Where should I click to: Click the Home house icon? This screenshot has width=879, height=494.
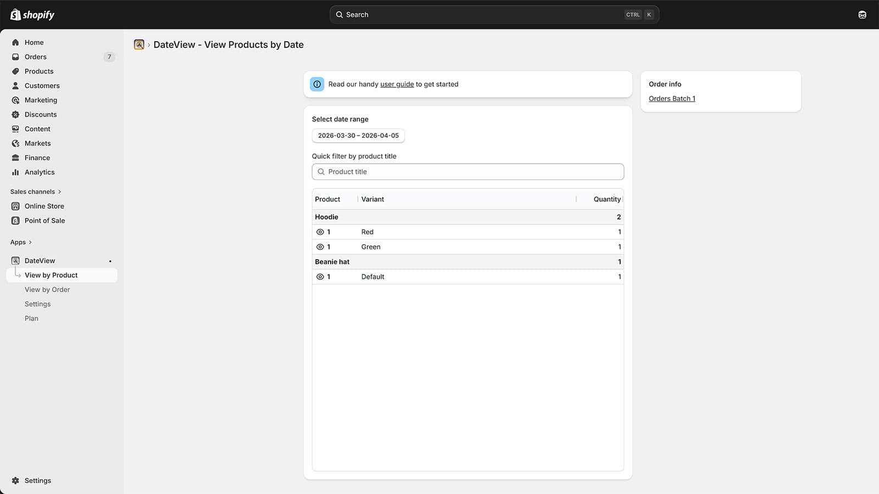[15, 42]
